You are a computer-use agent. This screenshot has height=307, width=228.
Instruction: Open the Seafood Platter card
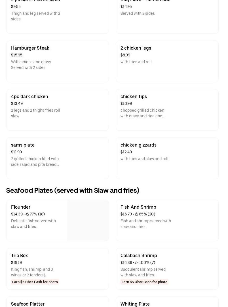point(57,302)
